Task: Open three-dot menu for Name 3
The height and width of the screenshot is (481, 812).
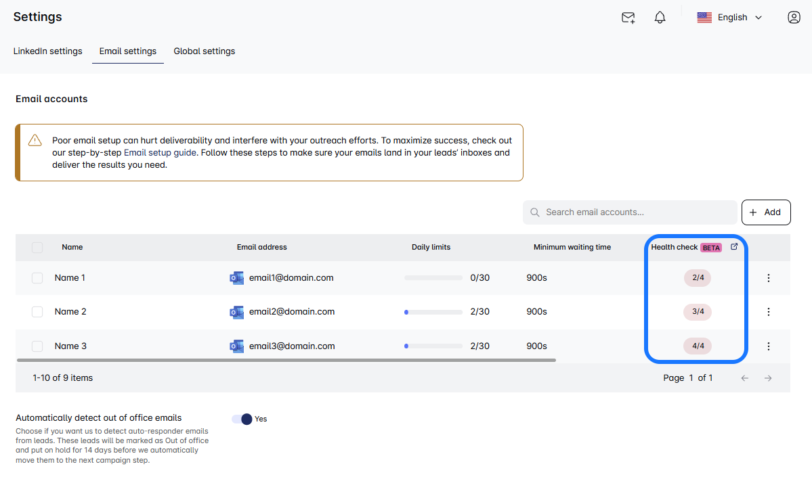Action: point(768,346)
